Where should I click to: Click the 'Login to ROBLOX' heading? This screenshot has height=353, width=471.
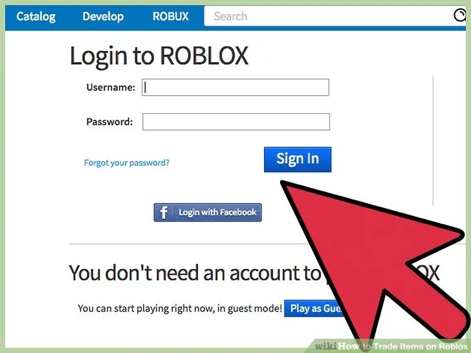click(x=159, y=56)
